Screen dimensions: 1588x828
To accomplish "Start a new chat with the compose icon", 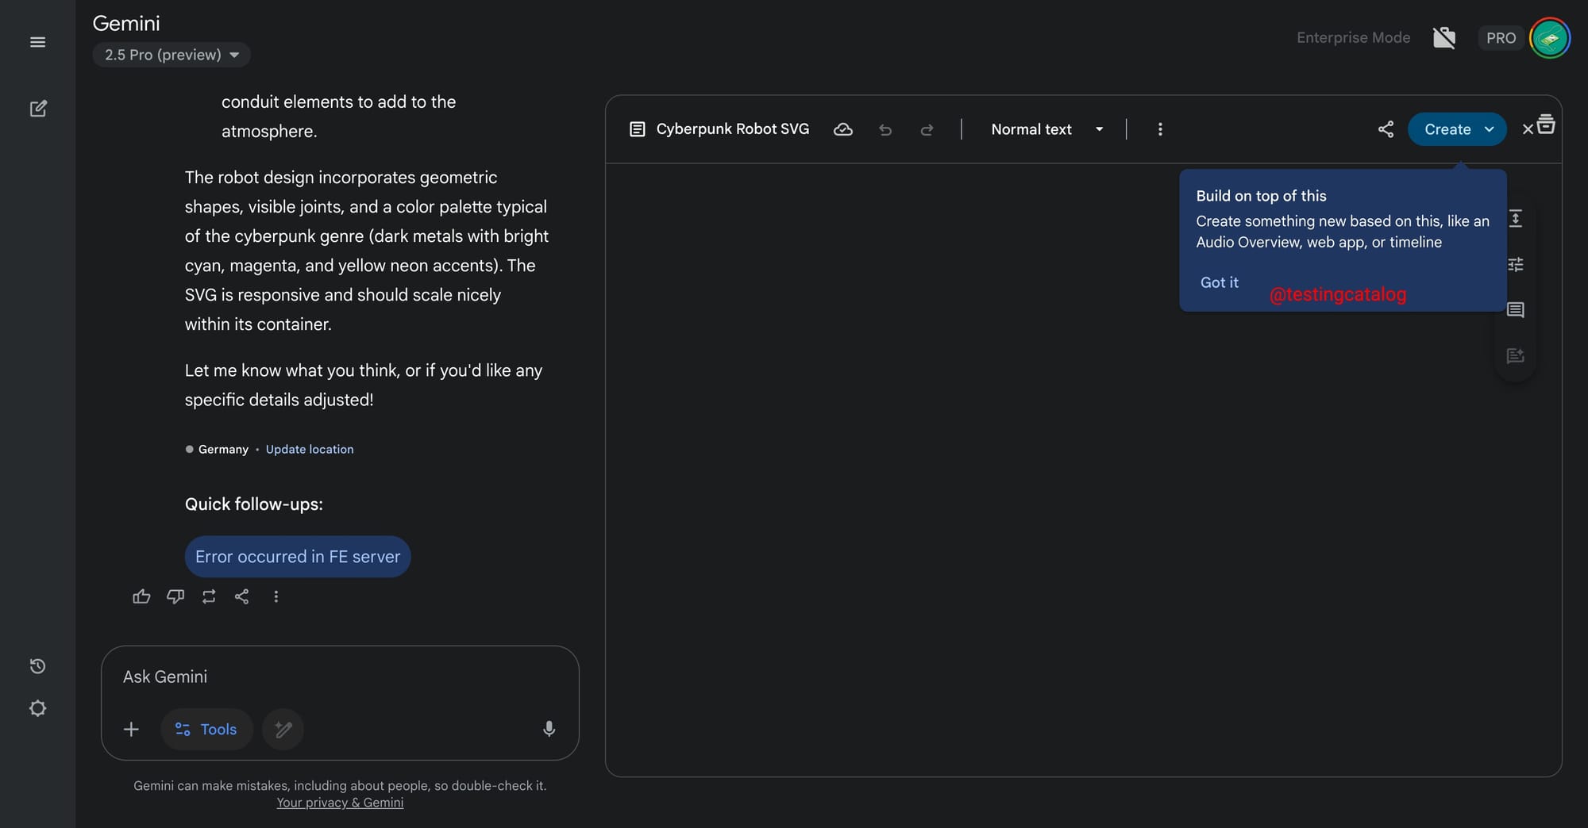I will coord(38,109).
